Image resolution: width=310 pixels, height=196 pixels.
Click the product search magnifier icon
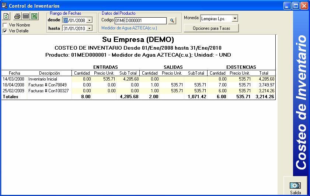pos(172,21)
